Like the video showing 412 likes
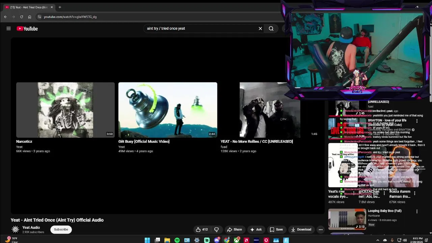This screenshot has height=243, width=432. pyautogui.click(x=202, y=230)
